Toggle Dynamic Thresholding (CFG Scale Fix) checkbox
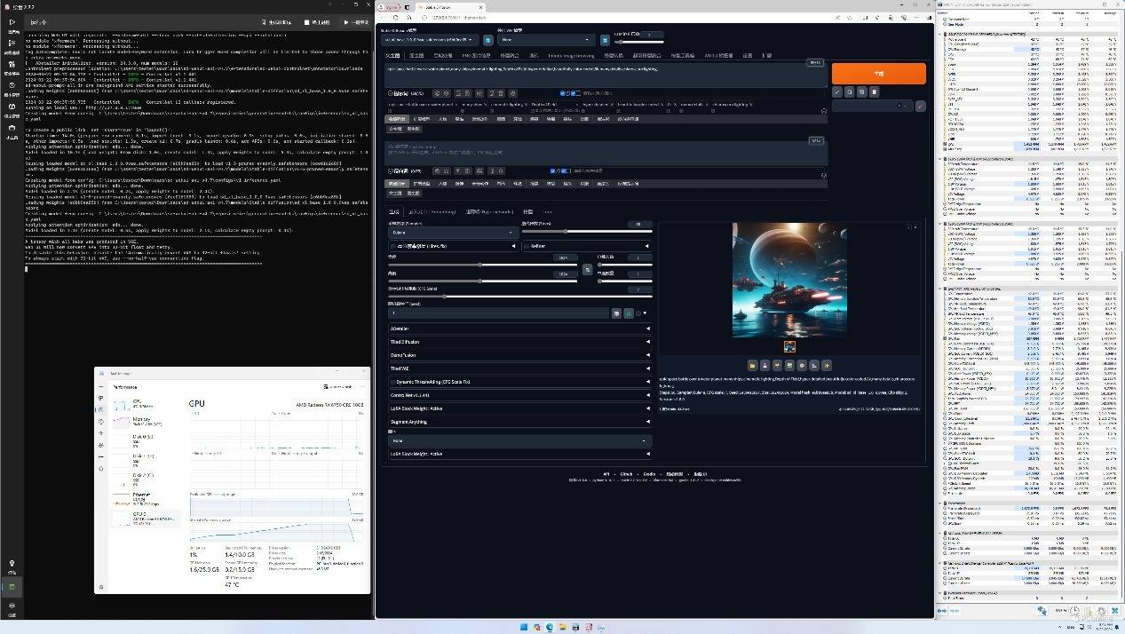This screenshot has height=634, width=1125. click(x=393, y=382)
